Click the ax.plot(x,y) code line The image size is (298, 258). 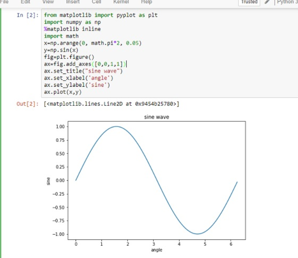pos(63,92)
